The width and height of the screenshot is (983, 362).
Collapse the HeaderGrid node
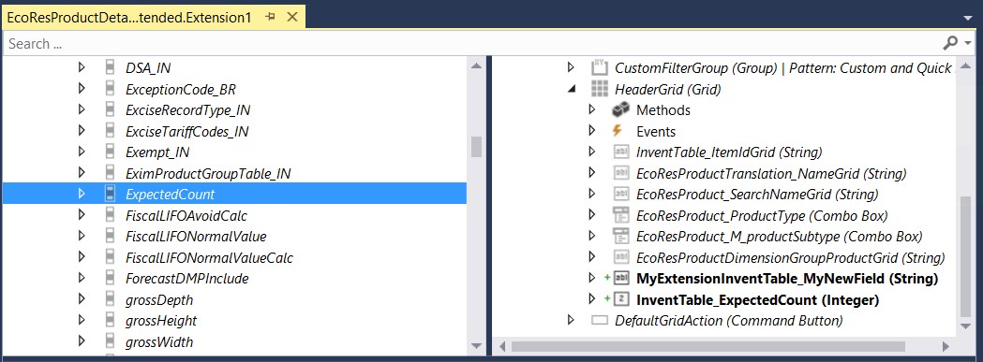point(571,90)
